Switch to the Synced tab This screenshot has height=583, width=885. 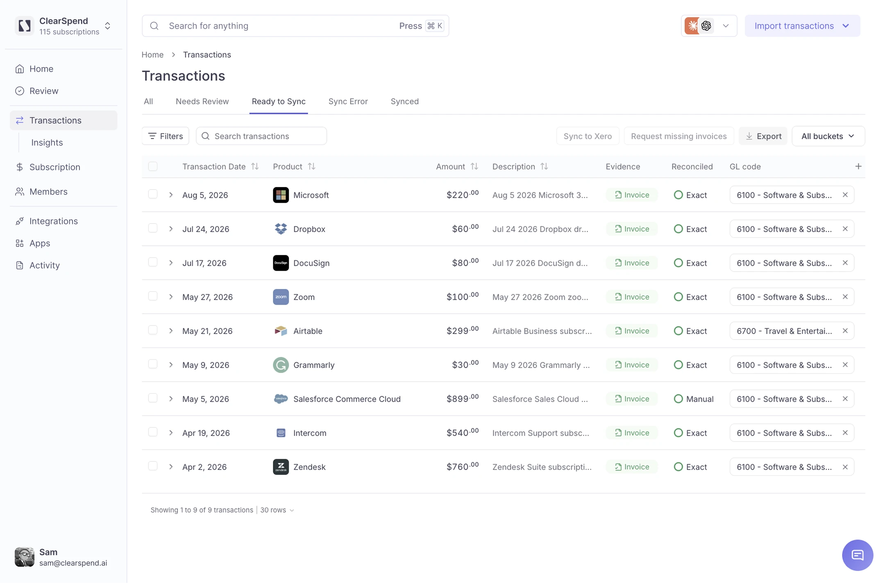coord(404,101)
